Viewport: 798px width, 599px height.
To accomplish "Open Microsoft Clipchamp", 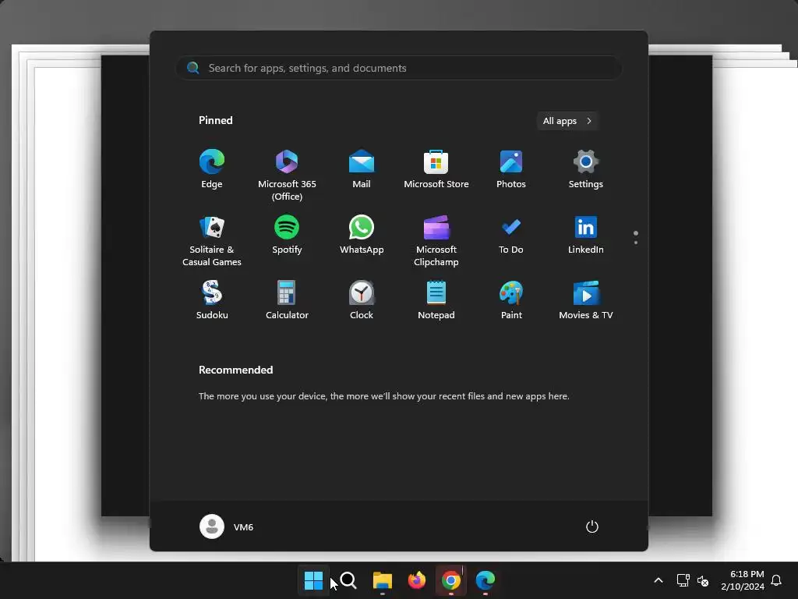I will (x=436, y=240).
